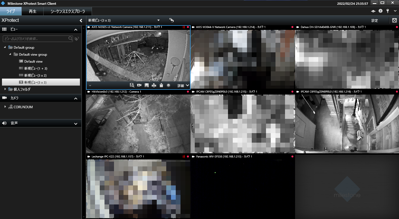Toggle full screen mode icon
This screenshot has height=219, width=399.
[395, 20]
